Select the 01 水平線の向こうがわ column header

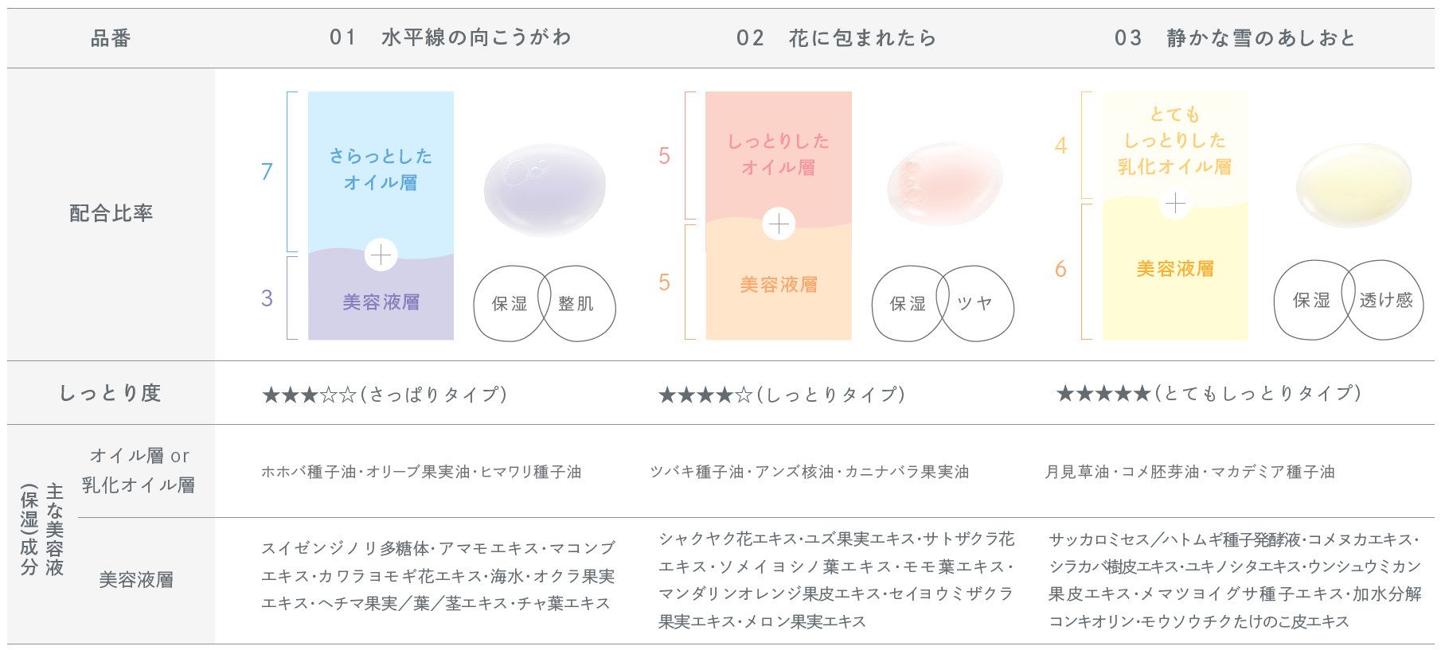pyautogui.click(x=451, y=38)
